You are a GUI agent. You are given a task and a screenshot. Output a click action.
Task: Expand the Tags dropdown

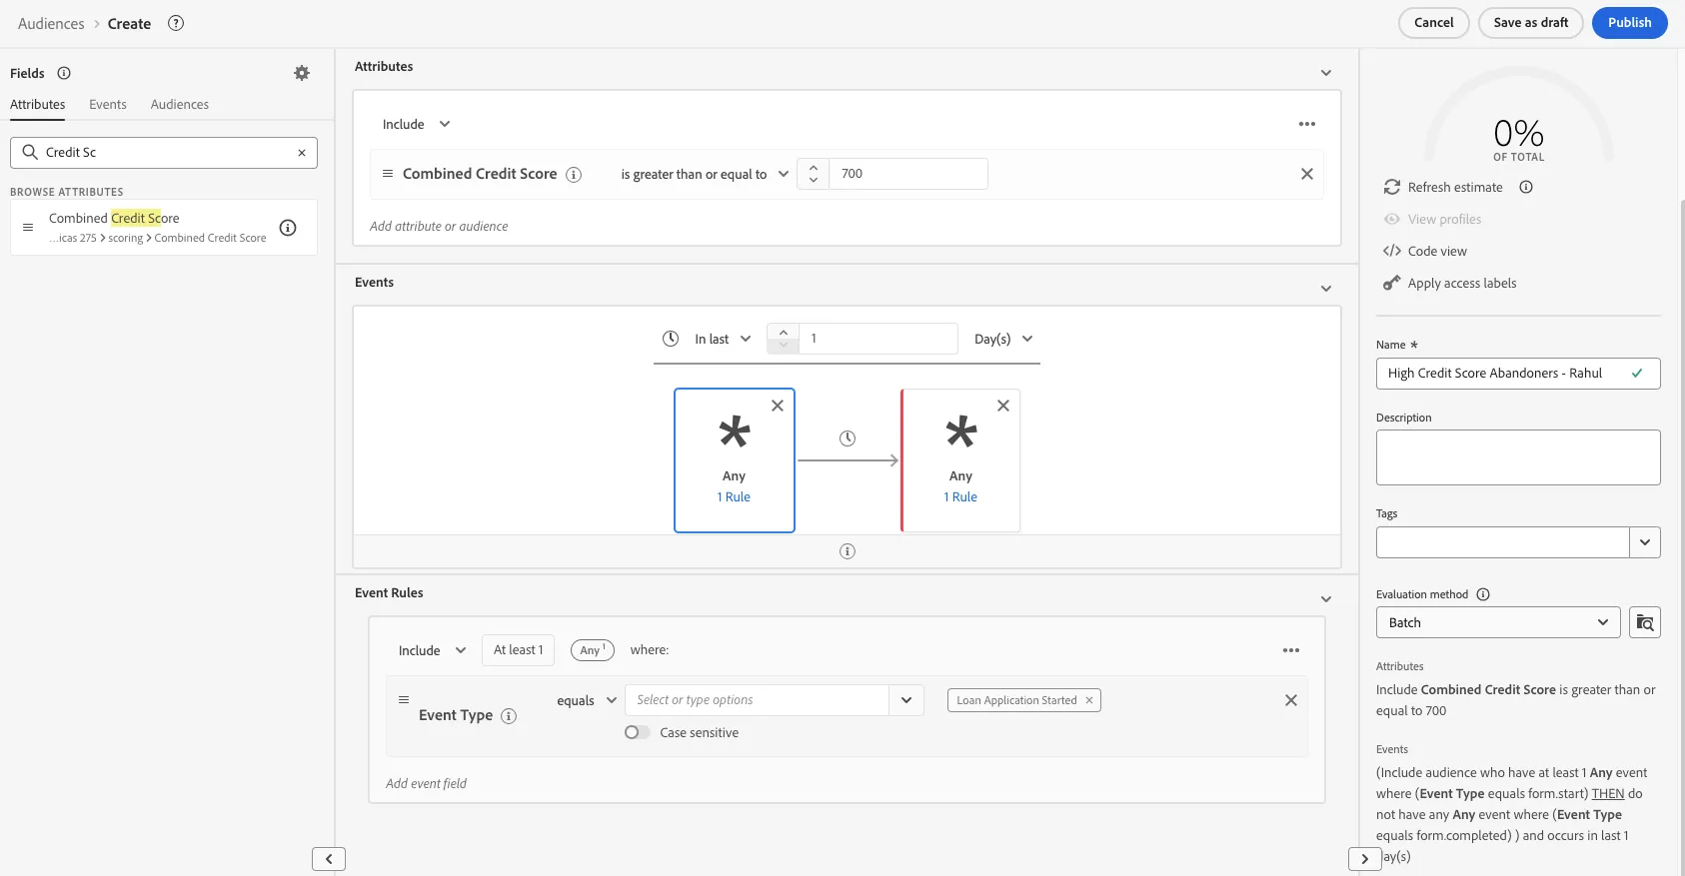(1645, 542)
